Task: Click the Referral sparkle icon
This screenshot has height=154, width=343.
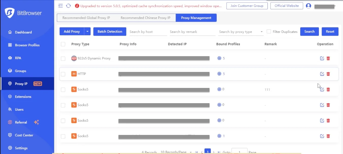Action: tap(36, 122)
